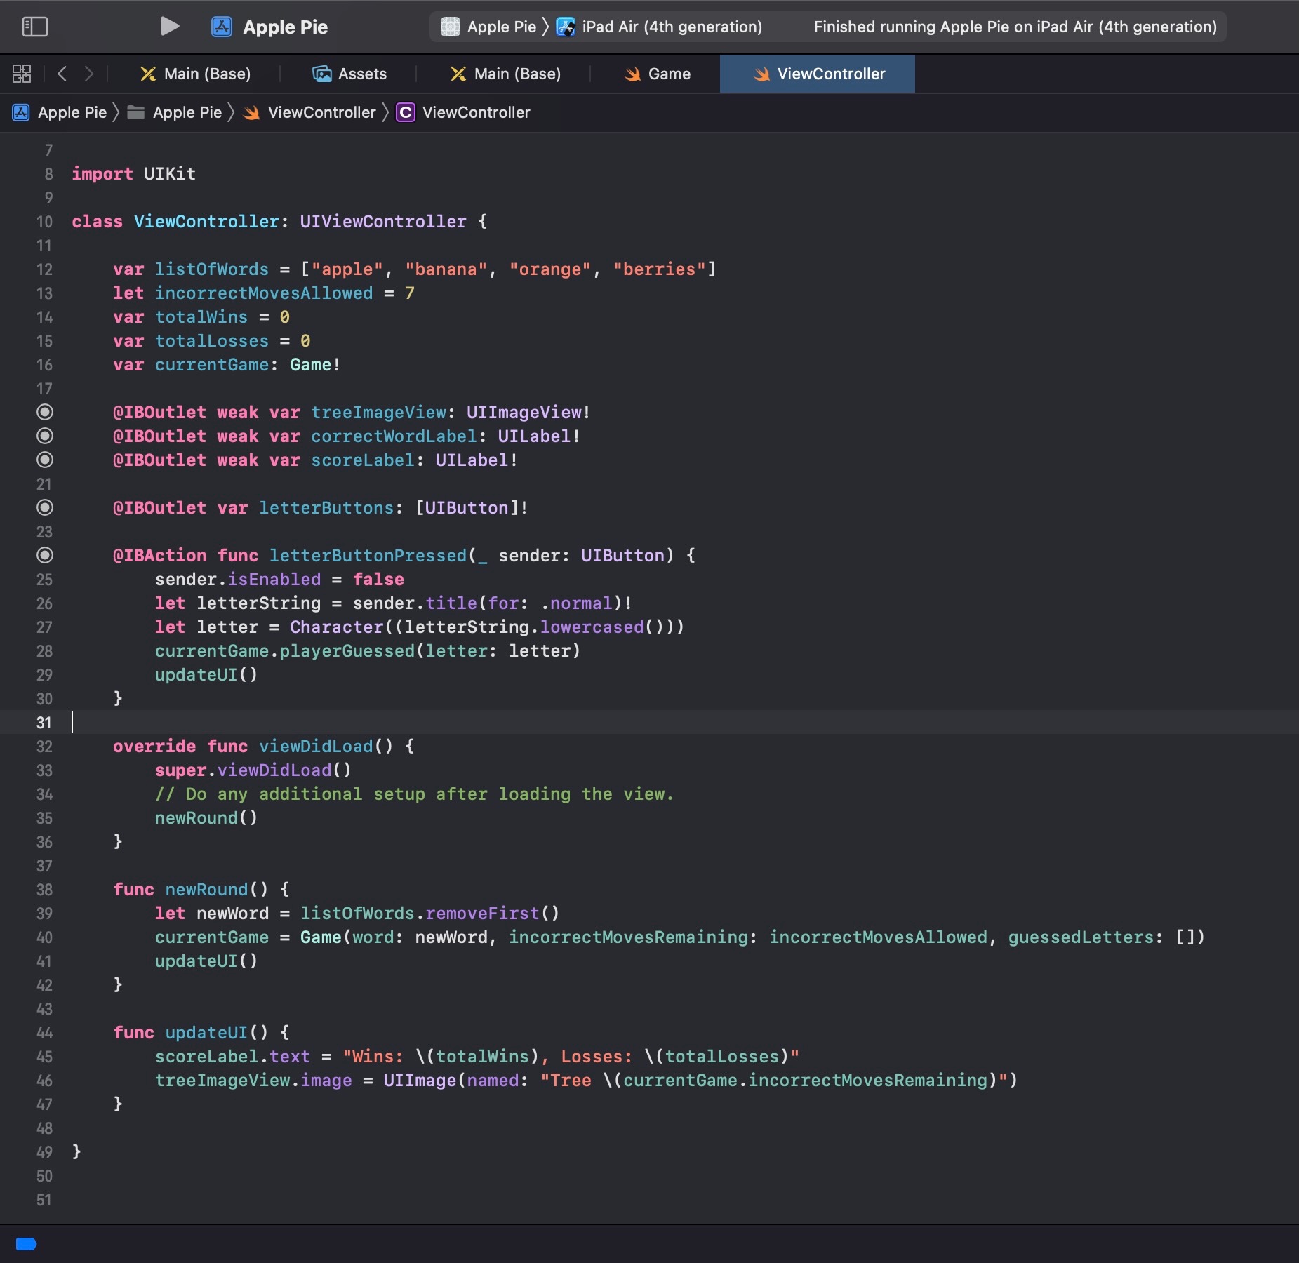Click the totalLosses variable declaration

(x=212, y=341)
